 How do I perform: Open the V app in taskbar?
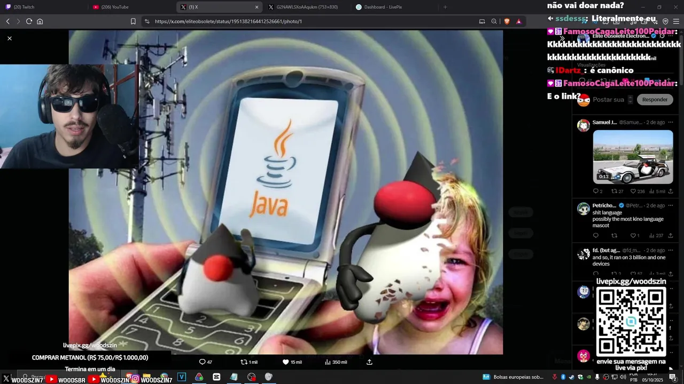pyautogui.click(x=182, y=377)
